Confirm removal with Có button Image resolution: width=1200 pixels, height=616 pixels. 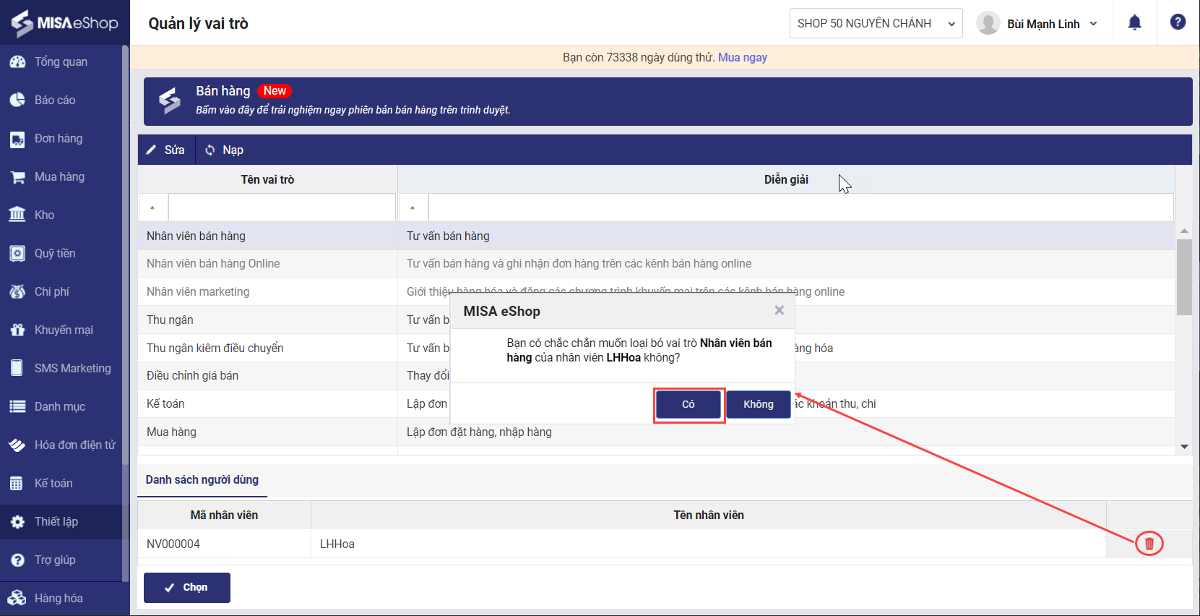tap(689, 404)
